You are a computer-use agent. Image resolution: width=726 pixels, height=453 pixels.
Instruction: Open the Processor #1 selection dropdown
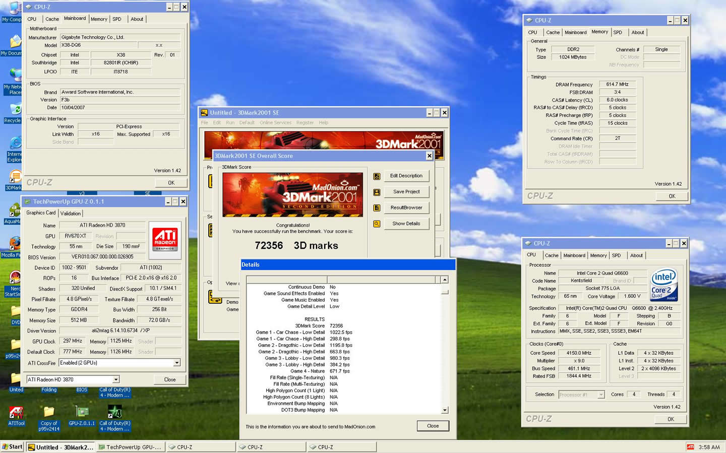601,395
